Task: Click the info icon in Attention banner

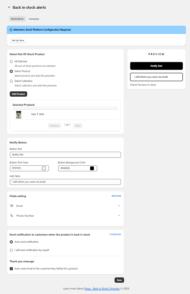Action: (x=11, y=30)
